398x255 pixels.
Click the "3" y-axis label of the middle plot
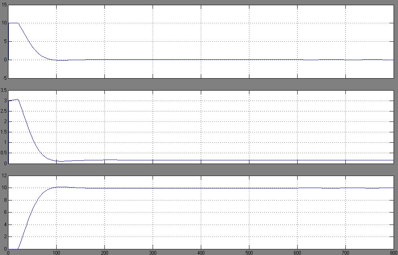point(5,101)
